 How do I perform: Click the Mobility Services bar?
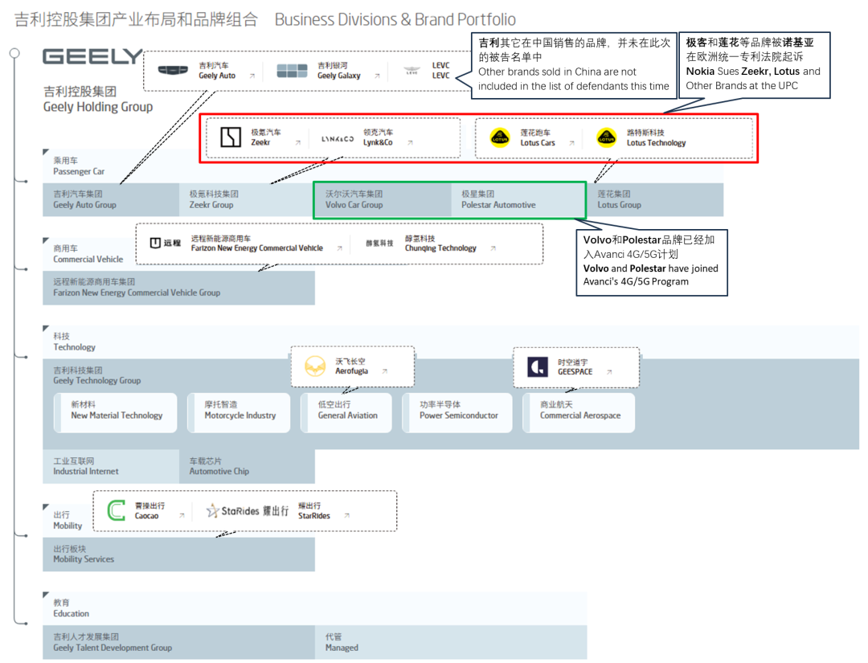[178, 555]
